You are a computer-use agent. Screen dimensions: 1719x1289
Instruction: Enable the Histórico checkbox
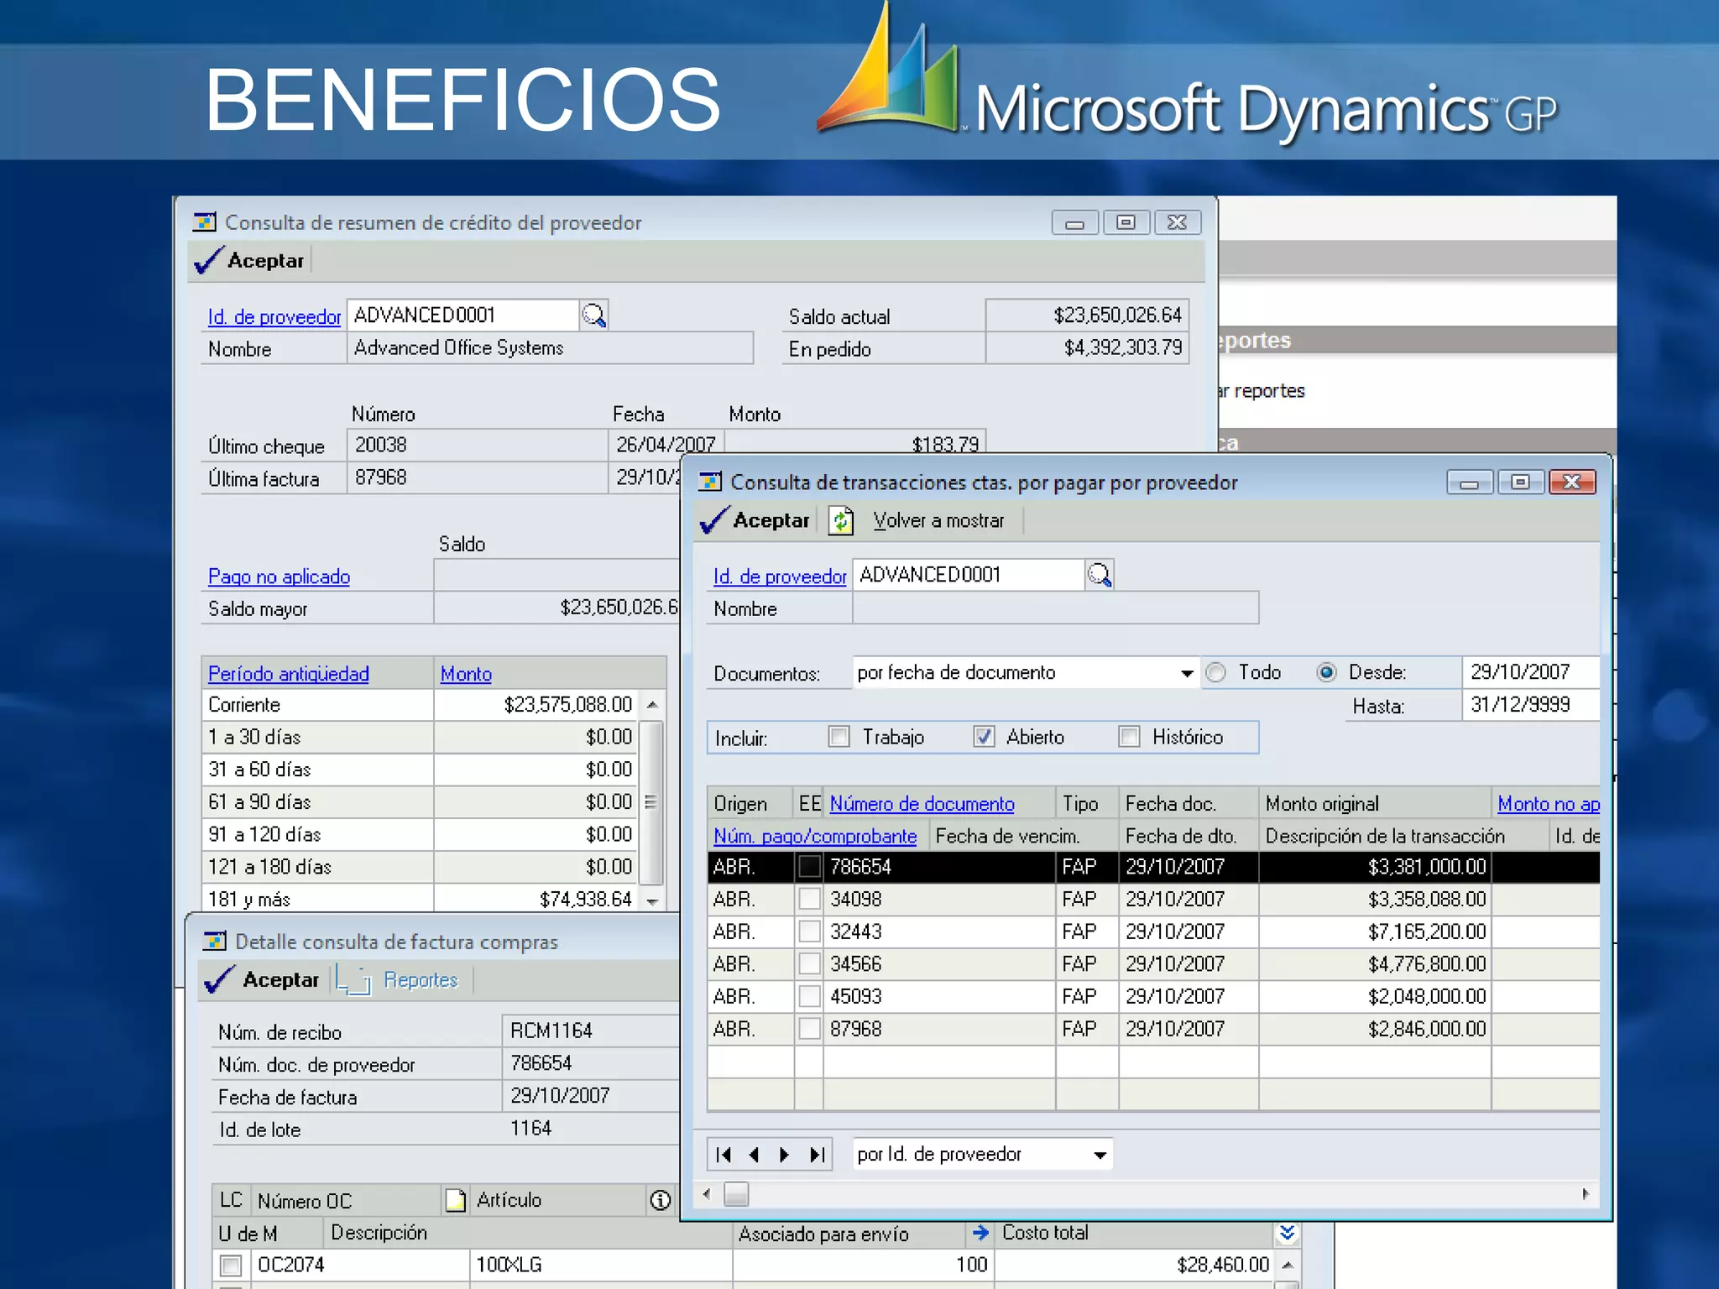point(1130,737)
